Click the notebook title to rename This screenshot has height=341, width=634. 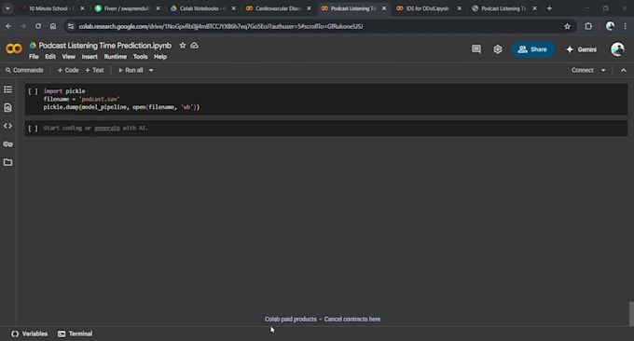(x=105, y=46)
